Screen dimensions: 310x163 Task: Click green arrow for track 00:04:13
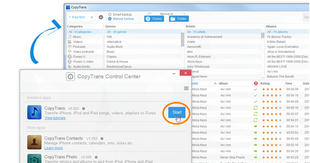(x=255, y=126)
